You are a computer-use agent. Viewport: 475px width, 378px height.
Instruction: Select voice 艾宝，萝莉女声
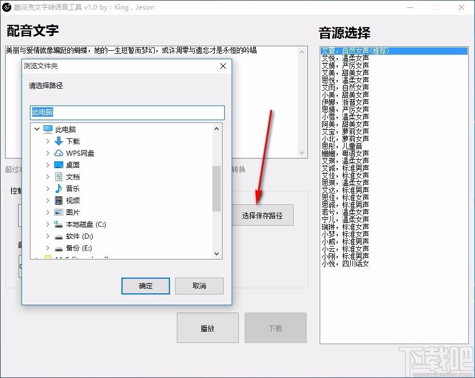point(345,131)
